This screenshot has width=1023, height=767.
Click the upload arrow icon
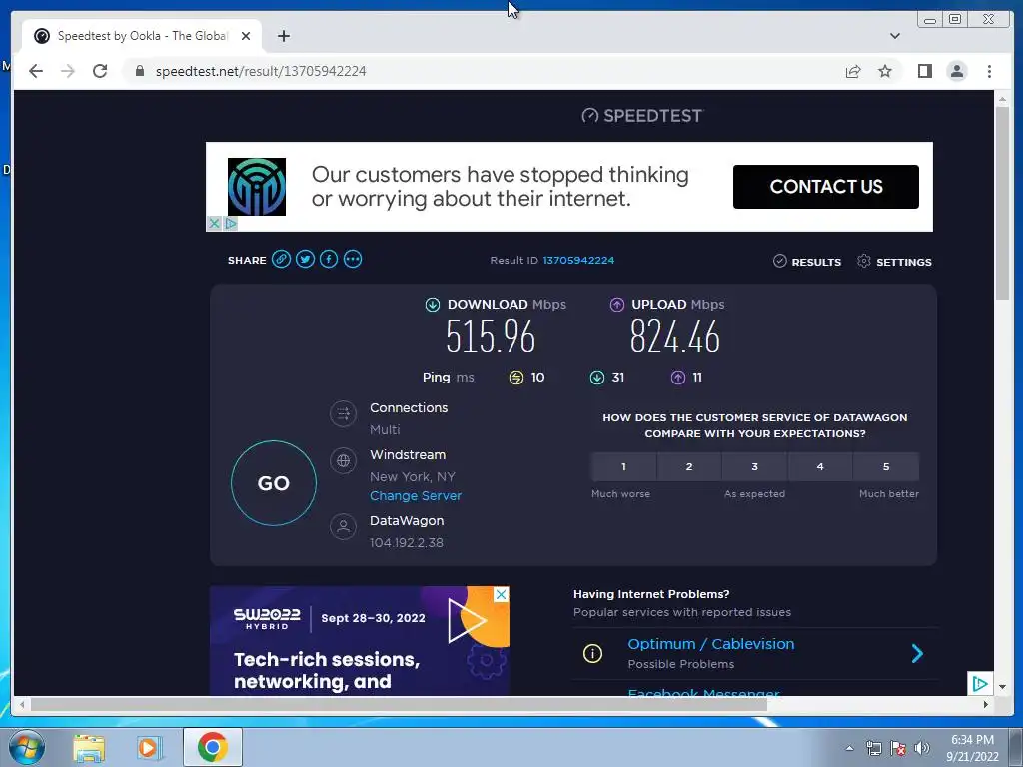[616, 304]
